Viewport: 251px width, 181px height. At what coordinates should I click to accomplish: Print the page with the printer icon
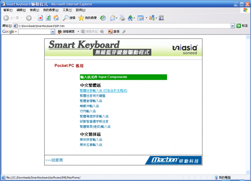tap(122, 18)
